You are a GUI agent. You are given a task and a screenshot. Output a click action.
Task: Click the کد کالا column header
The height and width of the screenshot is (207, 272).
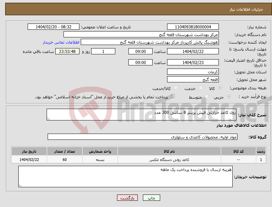pyautogui.click(x=239, y=151)
